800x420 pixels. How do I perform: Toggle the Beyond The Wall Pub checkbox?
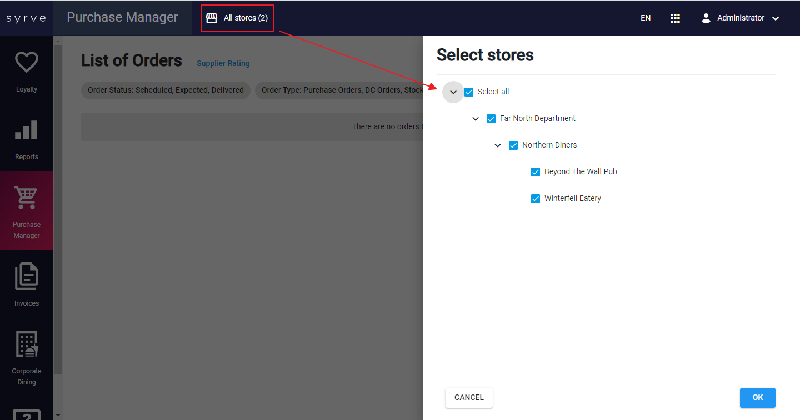click(x=536, y=172)
